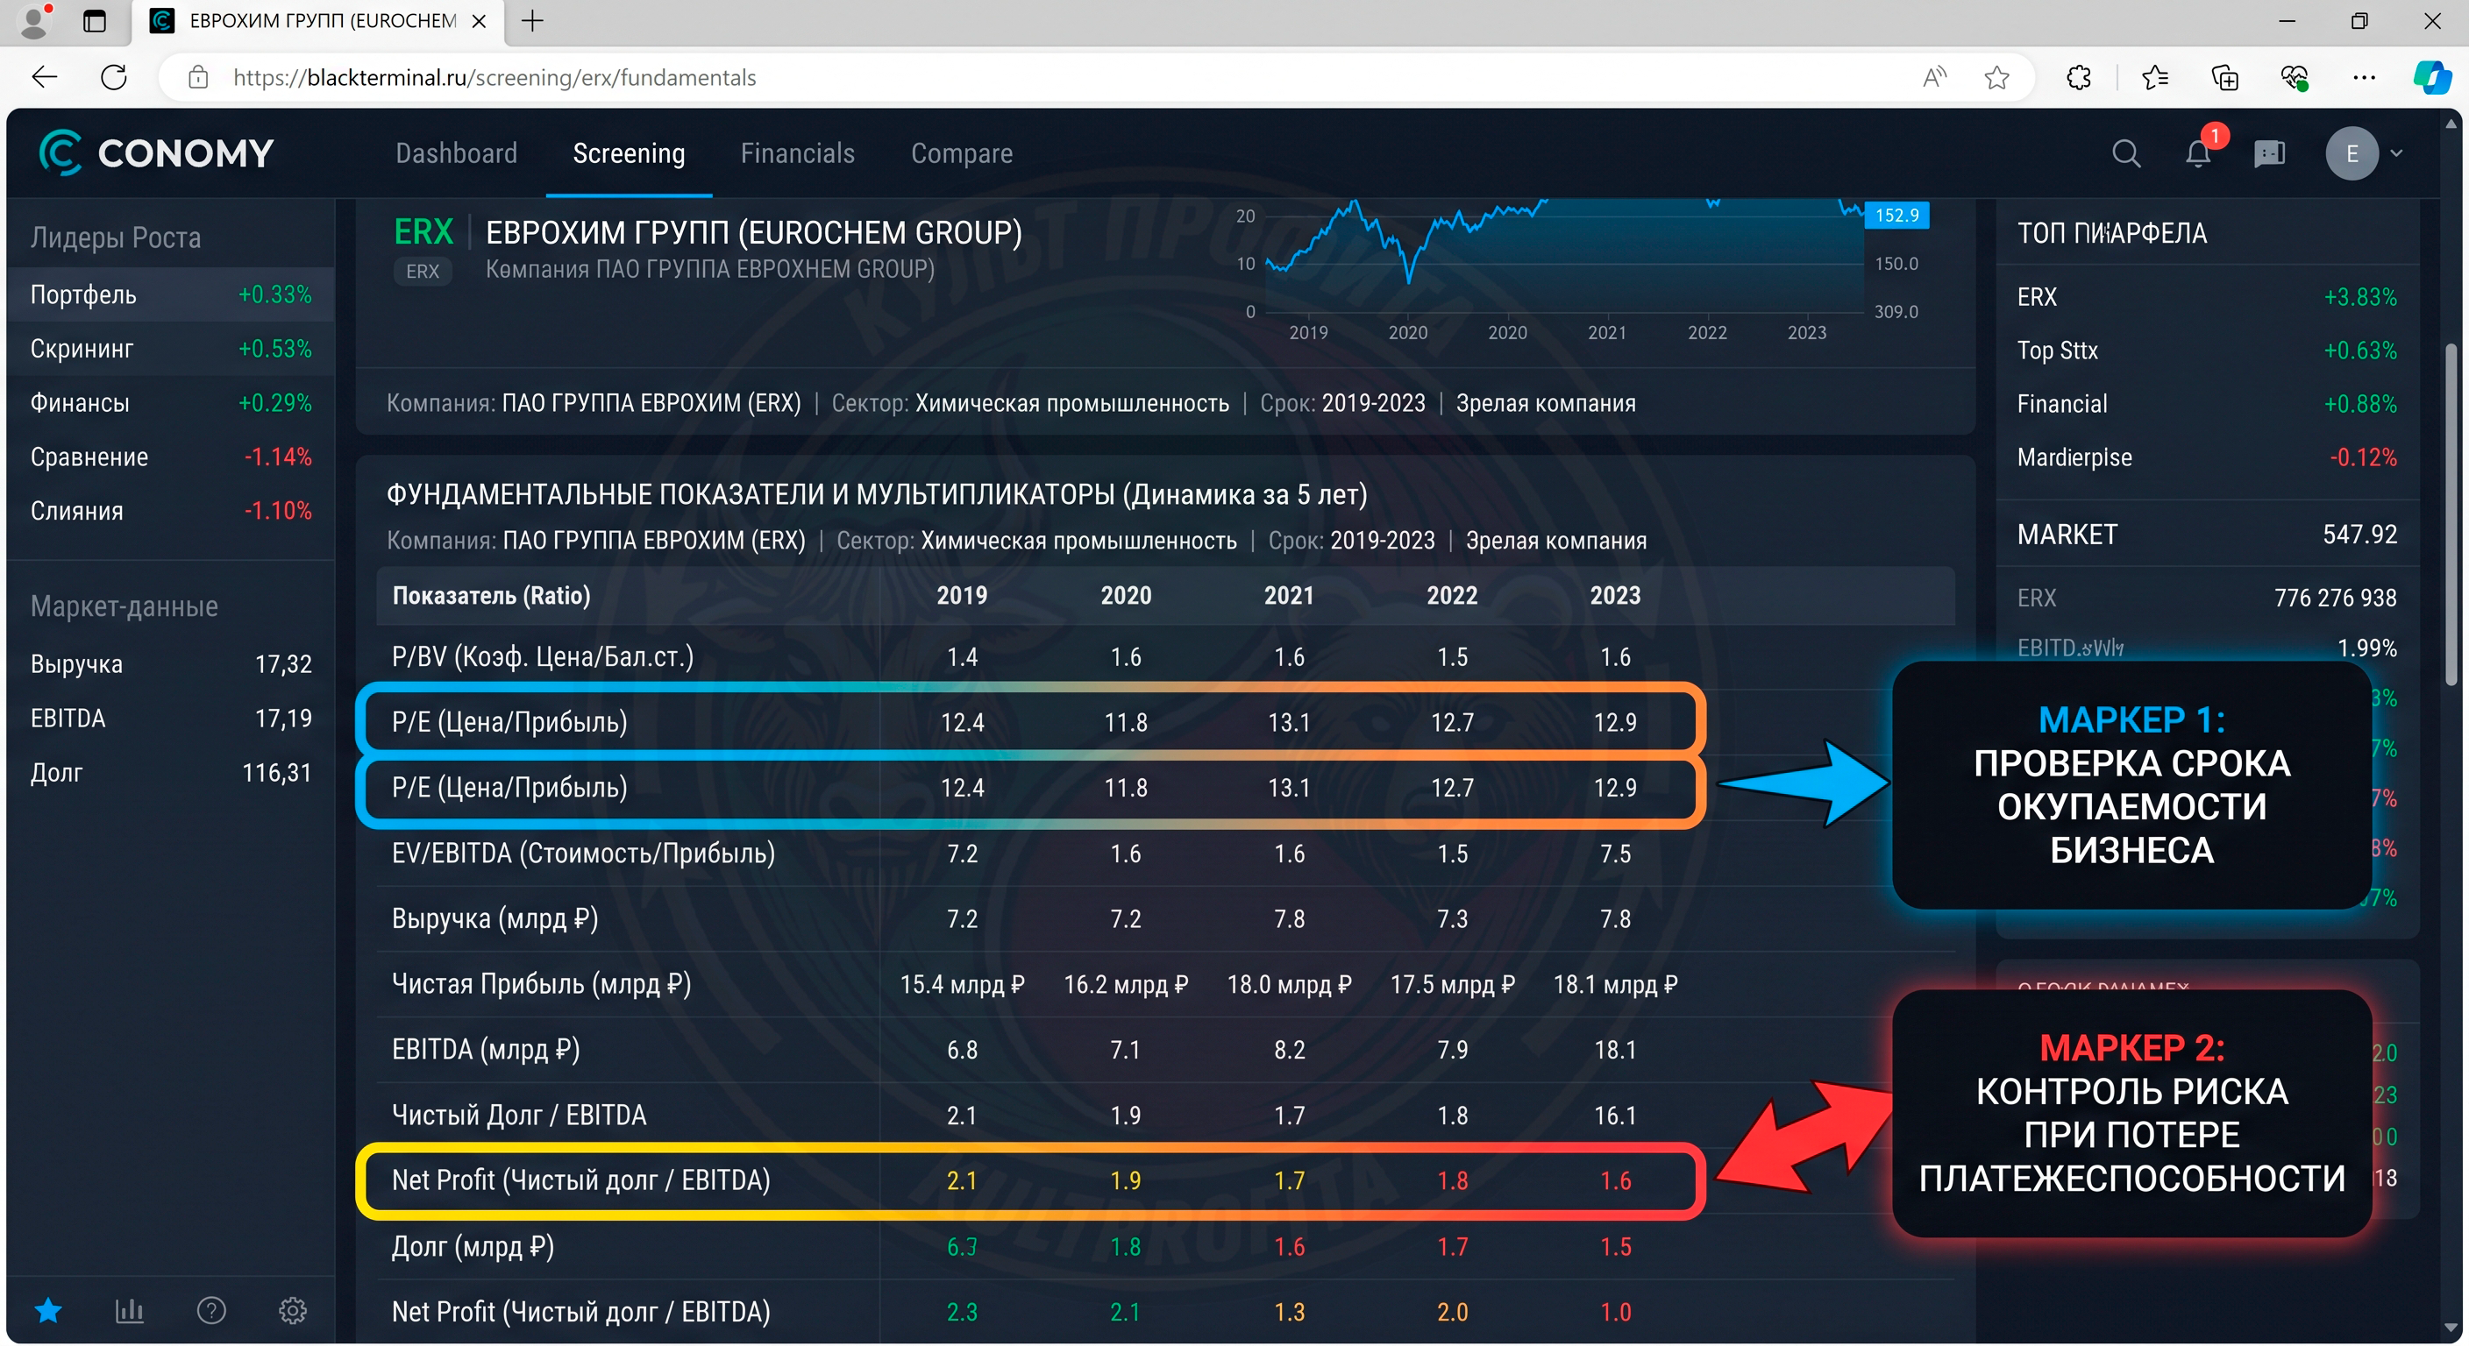
Task: Select the Screening tab
Action: pos(629,153)
